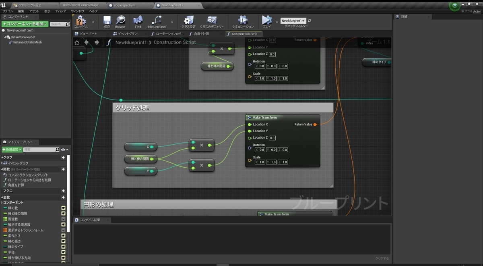Select the グリッド処理 comment header

pyautogui.click(x=223, y=108)
